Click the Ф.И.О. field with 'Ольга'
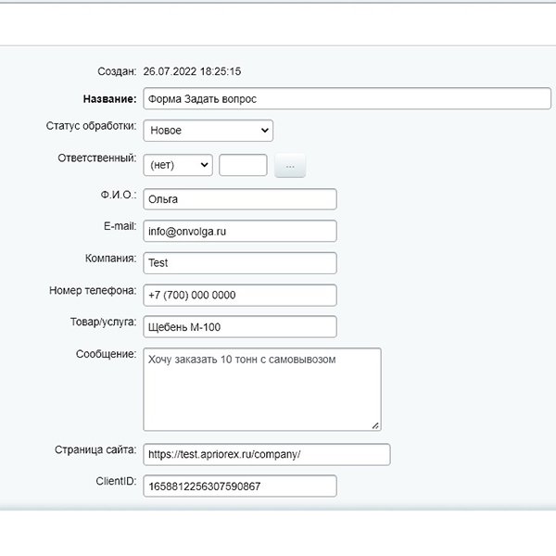 [240, 199]
